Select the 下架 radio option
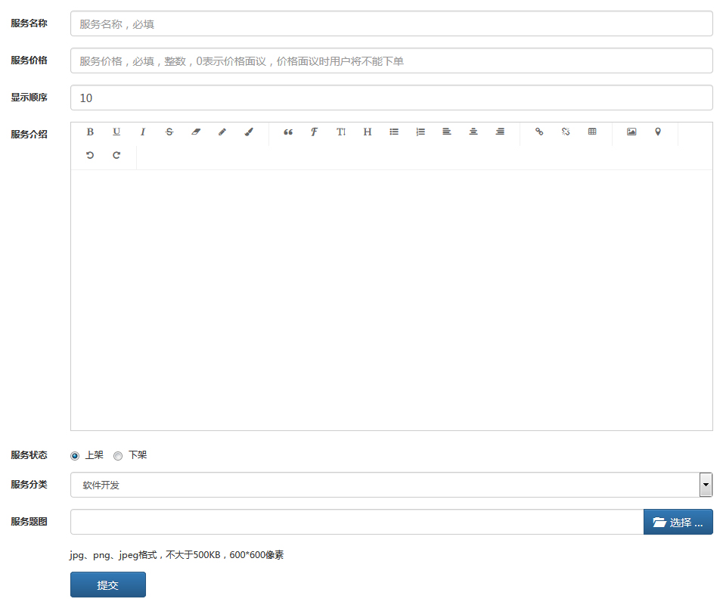723x608 pixels. click(x=118, y=456)
